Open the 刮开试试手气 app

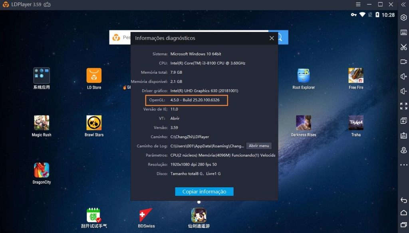(x=94, y=218)
